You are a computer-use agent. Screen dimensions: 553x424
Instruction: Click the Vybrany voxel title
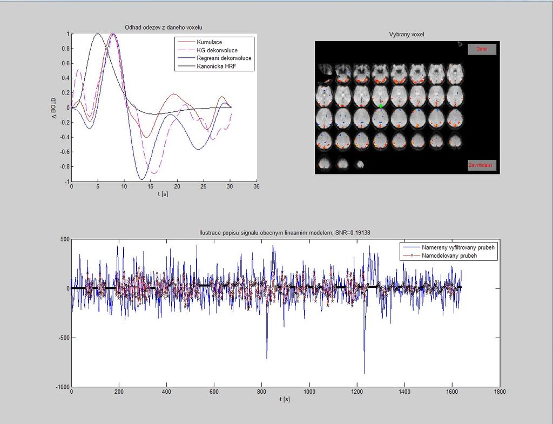click(407, 34)
